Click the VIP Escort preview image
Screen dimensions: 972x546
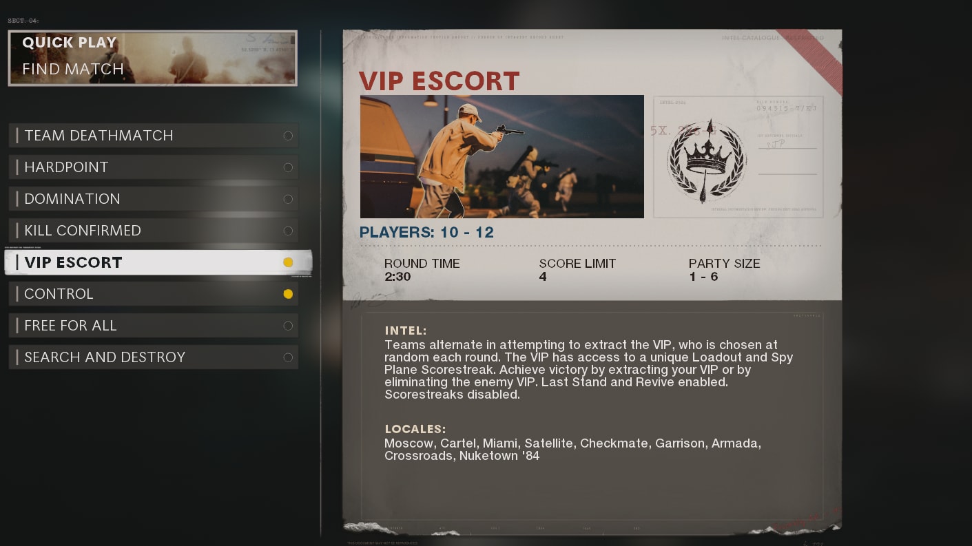pyautogui.click(x=501, y=157)
